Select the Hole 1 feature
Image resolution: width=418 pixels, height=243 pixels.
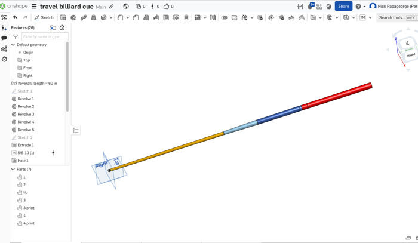click(x=23, y=161)
